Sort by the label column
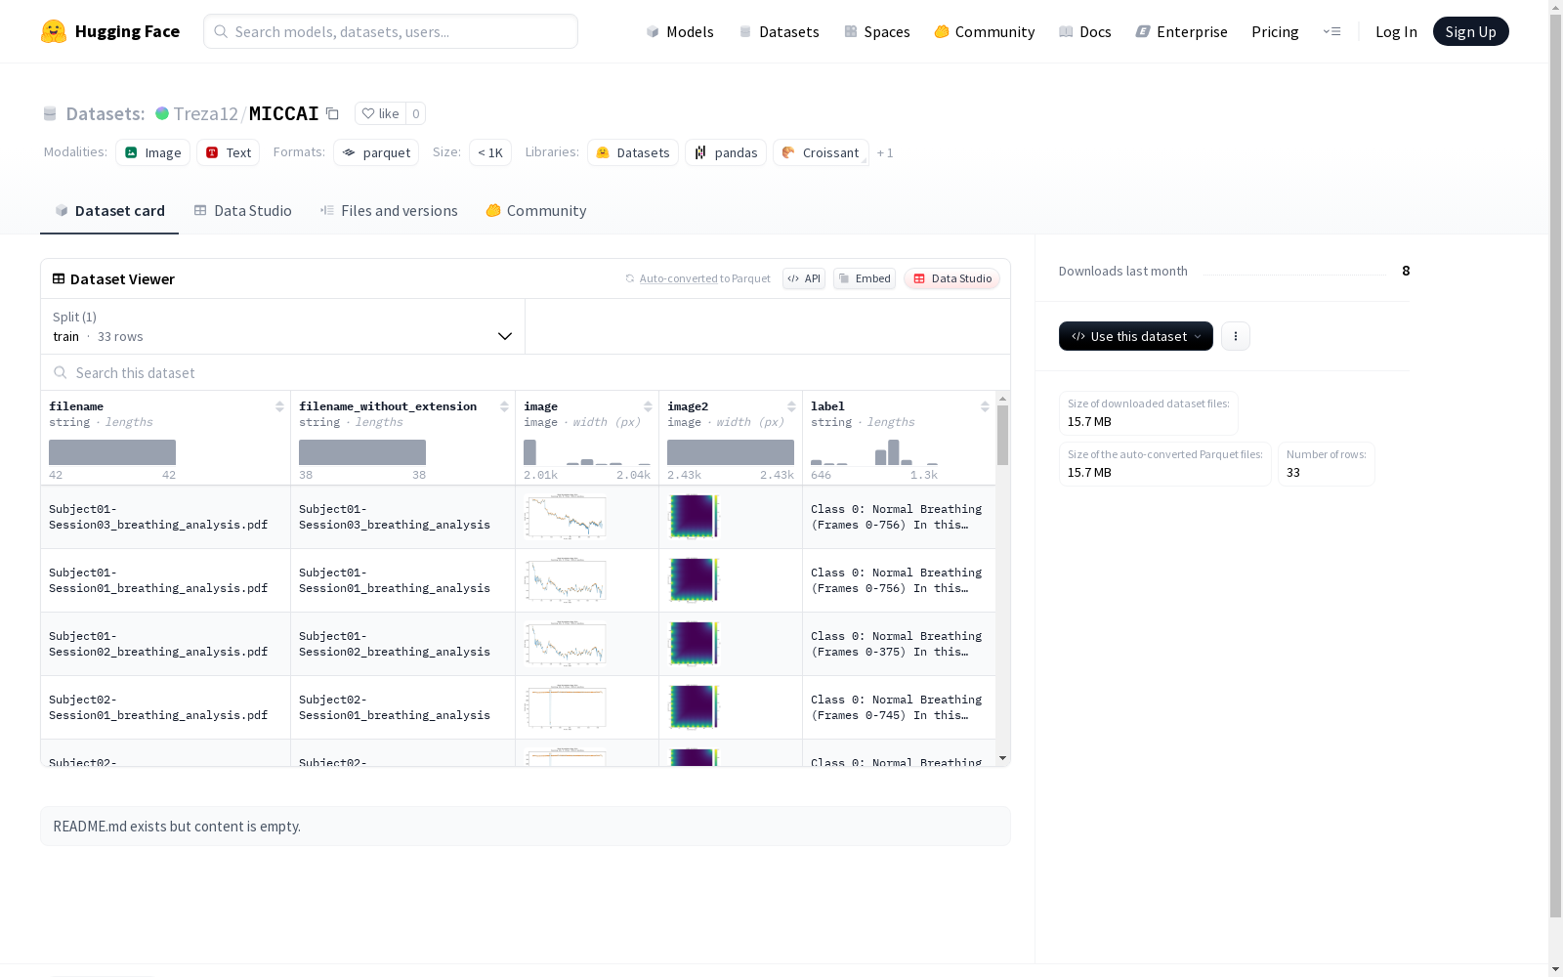Screen dimensions: 1563x977 pyautogui.click(x=985, y=406)
